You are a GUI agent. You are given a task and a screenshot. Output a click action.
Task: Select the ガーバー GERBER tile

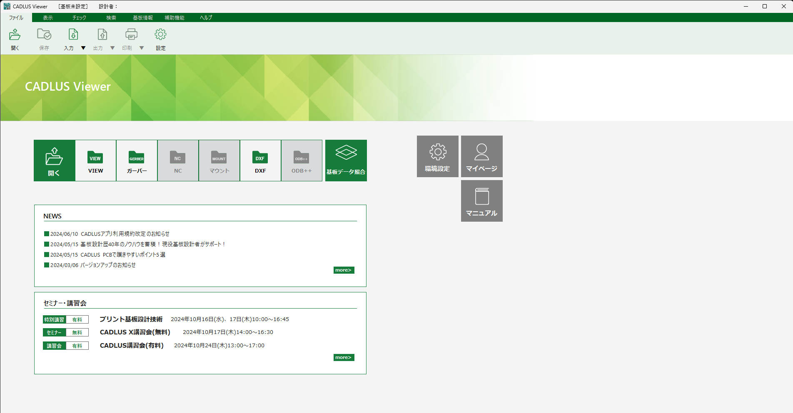click(x=137, y=161)
